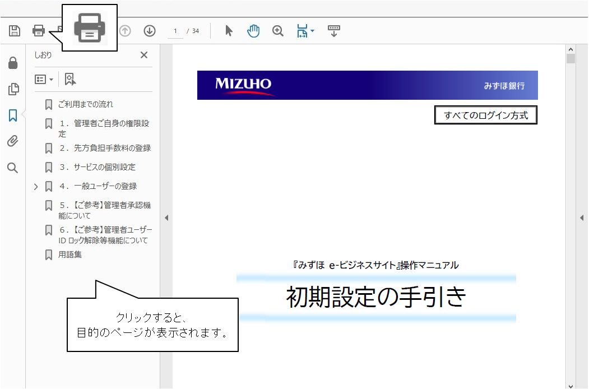Click bookmark icon beside 用語集
The width and height of the screenshot is (589, 389).
(48, 255)
